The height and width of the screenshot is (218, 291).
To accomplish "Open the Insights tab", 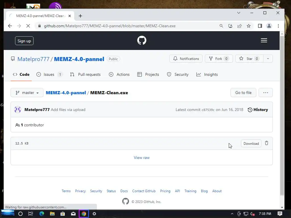I will [x=207, y=75].
